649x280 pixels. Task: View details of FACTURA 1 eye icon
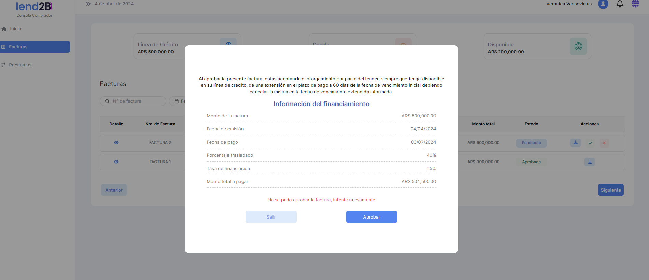pos(116,162)
